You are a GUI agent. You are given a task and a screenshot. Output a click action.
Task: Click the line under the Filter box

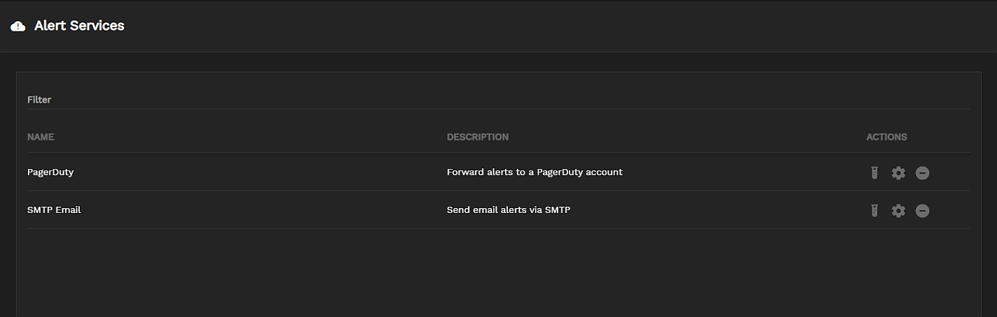click(490, 109)
